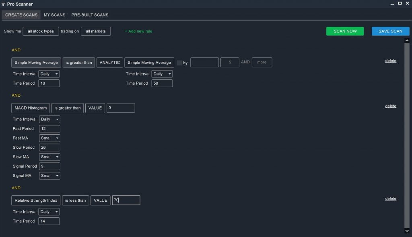Toggle the ANALYTIC comparison type

(x=109, y=63)
